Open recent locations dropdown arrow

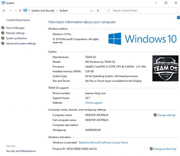pos(15,11)
